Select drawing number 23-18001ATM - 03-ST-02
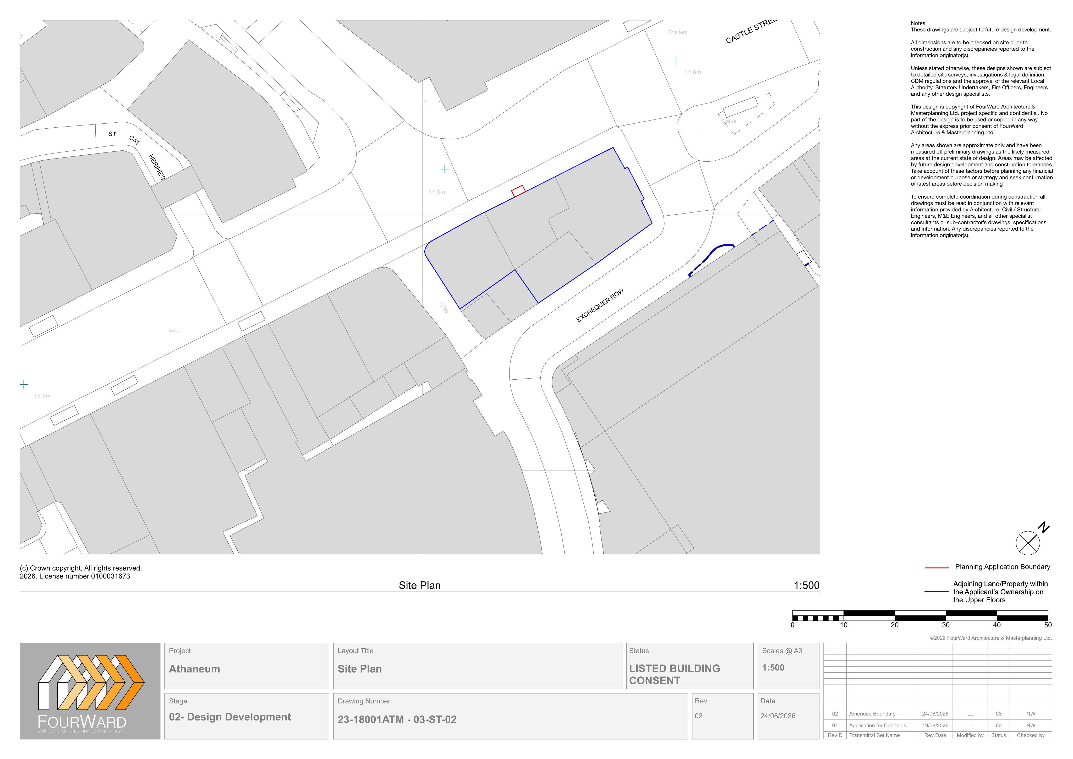The image size is (1073, 759). pyautogui.click(x=397, y=720)
